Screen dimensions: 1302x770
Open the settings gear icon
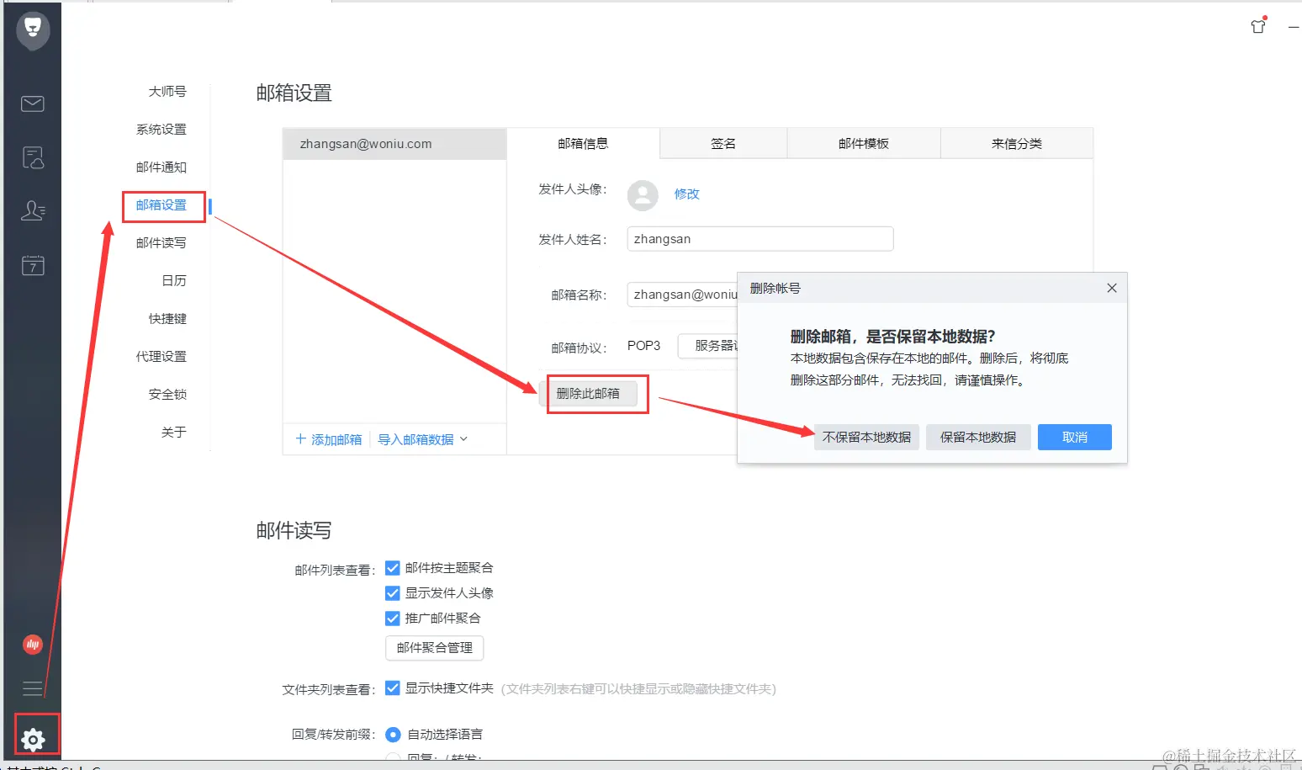[x=33, y=740]
